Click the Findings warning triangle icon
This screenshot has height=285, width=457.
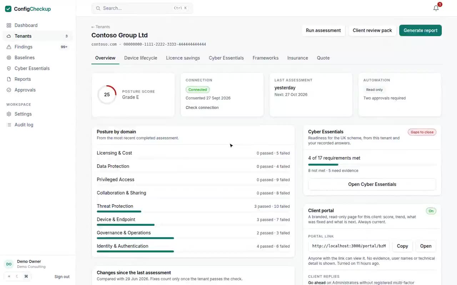click(9, 47)
